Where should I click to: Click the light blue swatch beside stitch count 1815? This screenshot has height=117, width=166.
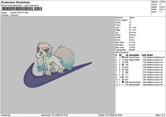pyautogui.click(x=123, y=67)
